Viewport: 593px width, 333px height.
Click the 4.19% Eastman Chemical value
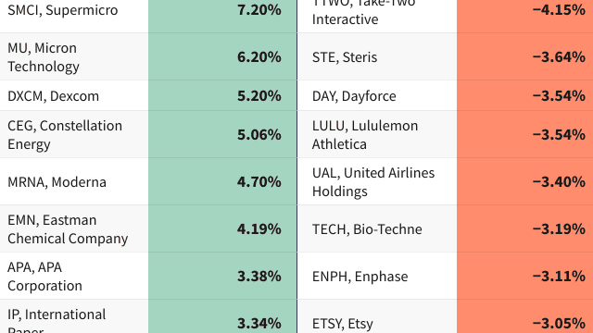tap(222, 228)
